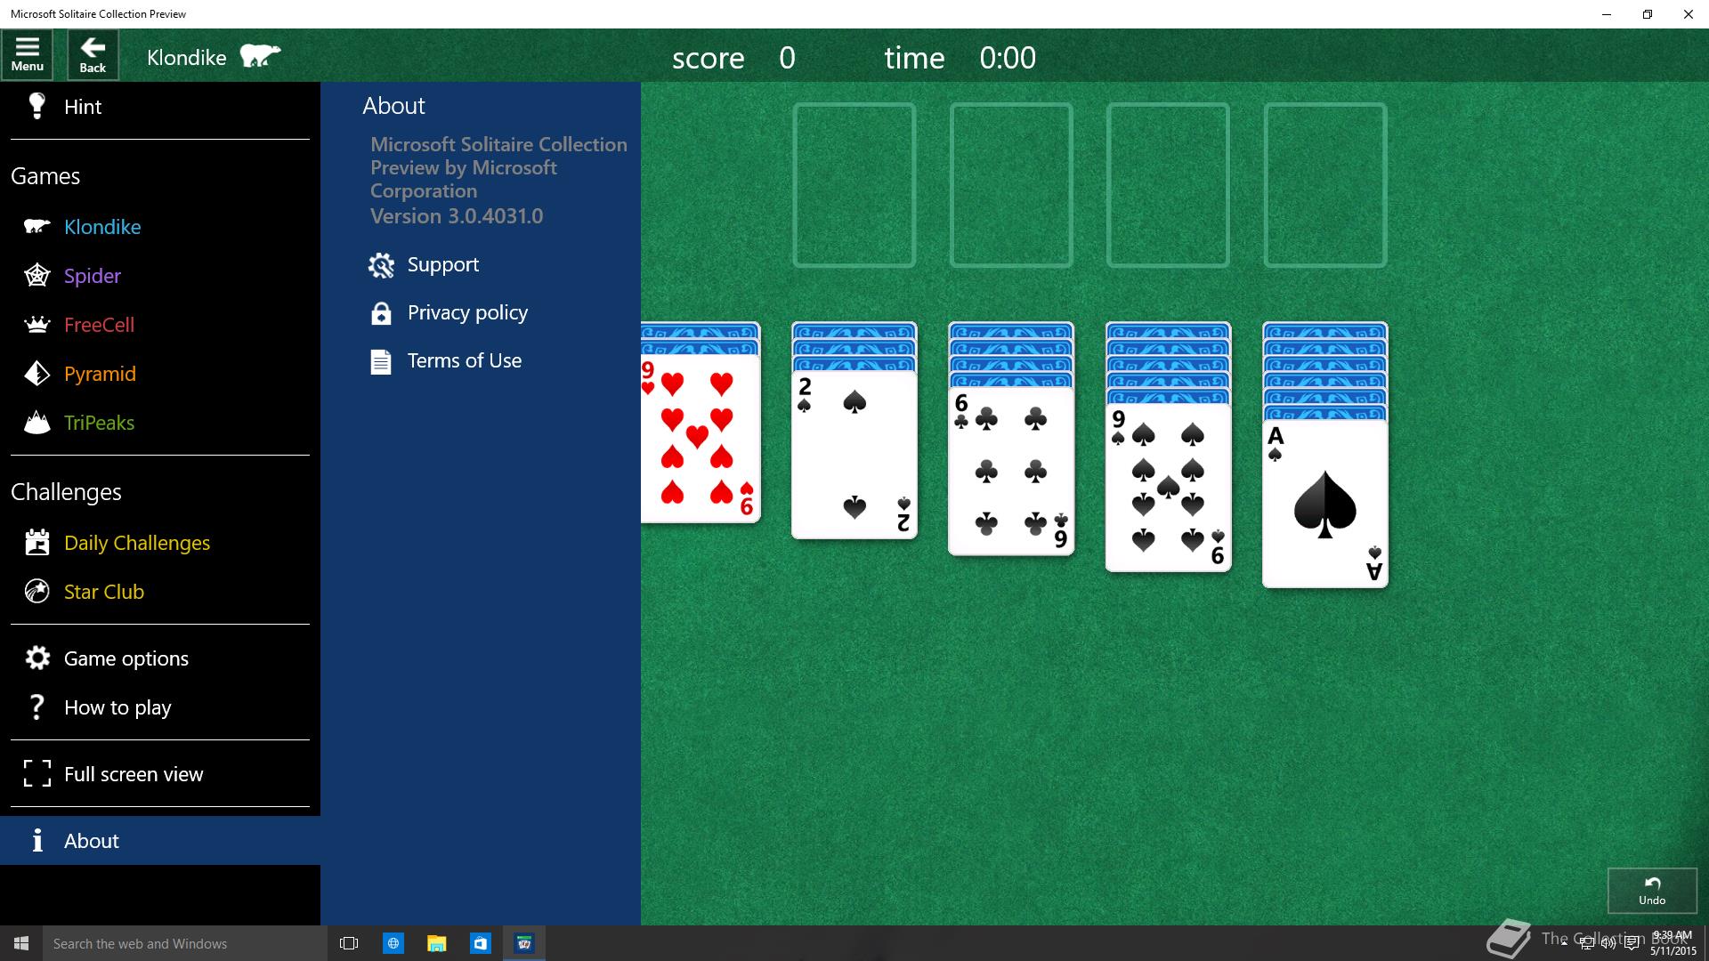The width and height of the screenshot is (1709, 961).
Task: Switch to the FreeCell game
Action: click(x=160, y=325)
